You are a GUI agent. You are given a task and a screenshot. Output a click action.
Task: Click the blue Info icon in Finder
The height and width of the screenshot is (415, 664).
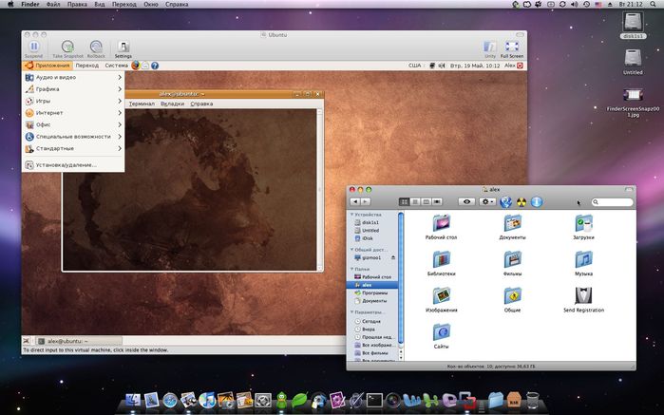pyautogui.click(x=537, y=202)
